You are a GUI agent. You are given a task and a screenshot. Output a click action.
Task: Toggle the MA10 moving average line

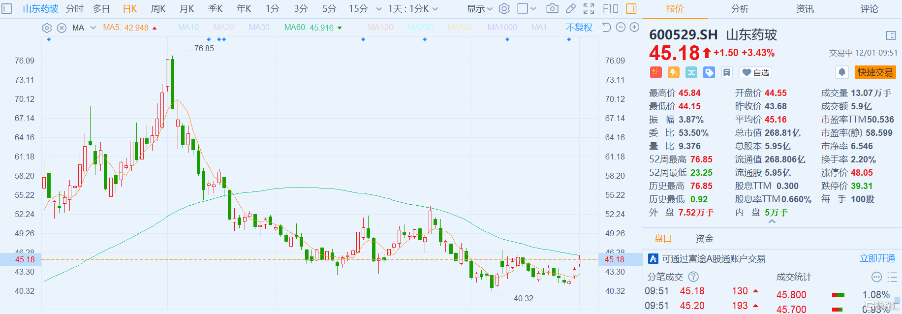[x=189, y=28]
